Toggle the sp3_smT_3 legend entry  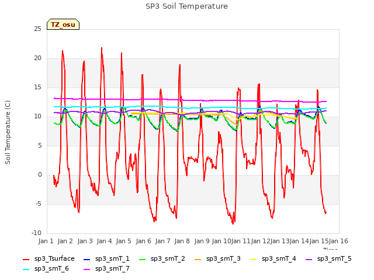(217, 259)
